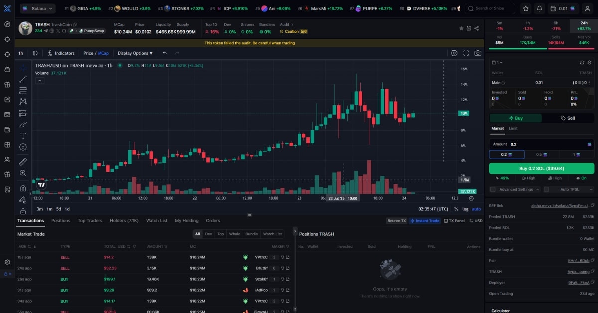Select the zoom-in magnifier tool
598x313 pixels.
click(23, 172)
